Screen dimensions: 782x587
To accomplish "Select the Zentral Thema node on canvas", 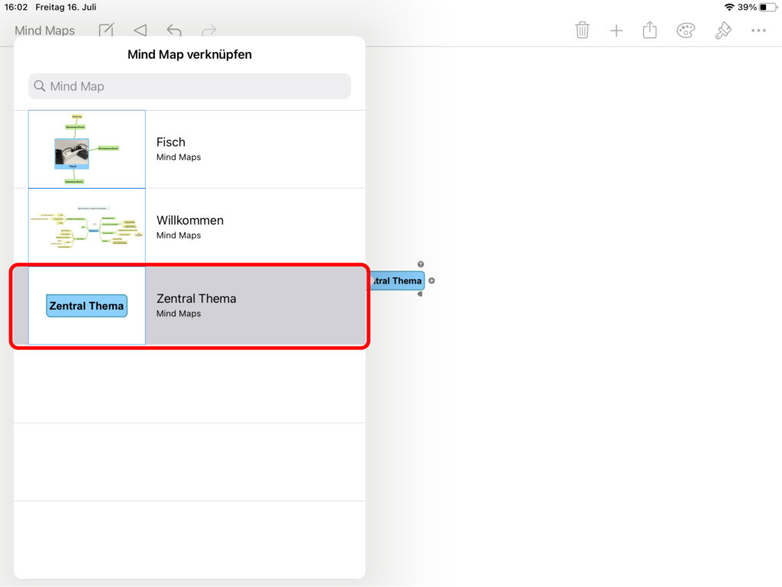I will tap(397, 281).
